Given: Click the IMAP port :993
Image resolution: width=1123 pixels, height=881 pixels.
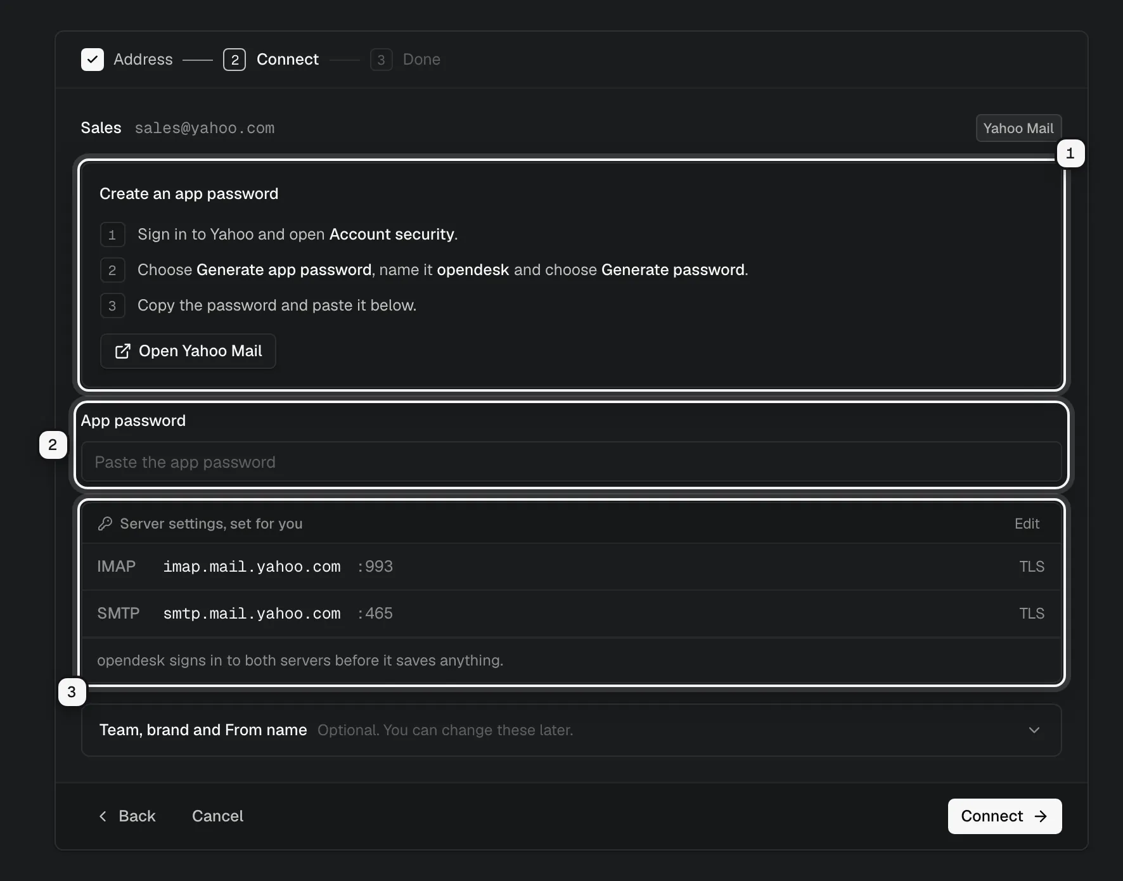Looking at the screenshot, I should pyautogui.click(x=375, y=567).
